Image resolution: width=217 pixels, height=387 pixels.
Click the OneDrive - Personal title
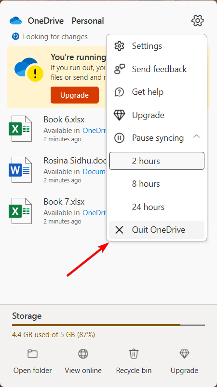pyautogui.click(x=66, y=21)
